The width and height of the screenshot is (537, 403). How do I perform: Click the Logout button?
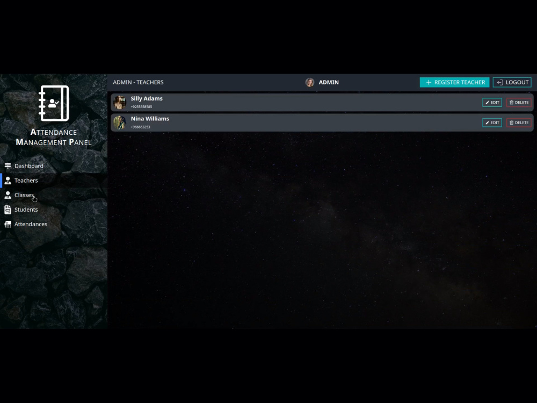click(x=512, y=82)
